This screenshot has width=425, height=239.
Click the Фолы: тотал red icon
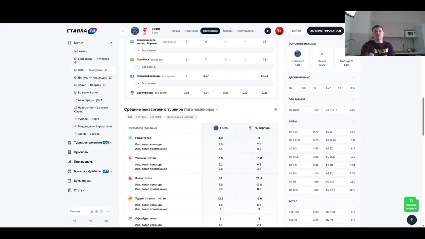coord(130,178)
